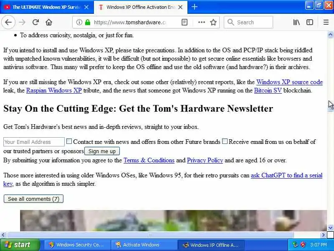Bookmark this page with the star
The height and width of the screenshot is (251, 334).
click(x=213, y=22)
